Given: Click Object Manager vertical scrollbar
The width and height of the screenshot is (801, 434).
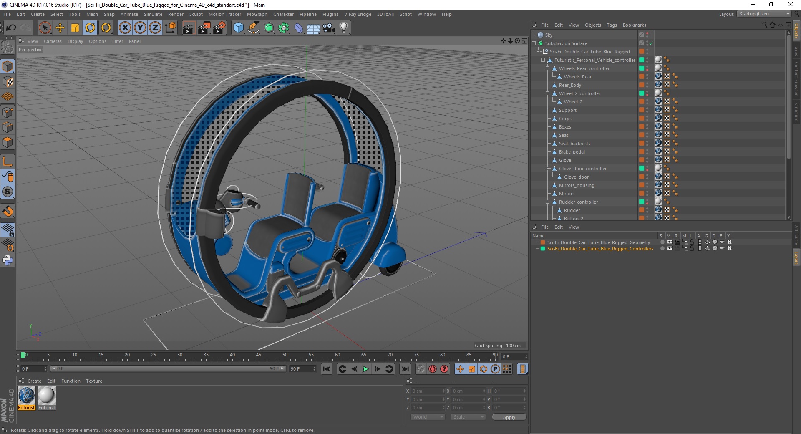Looking at the screenshot, I should tap(788, 96).
